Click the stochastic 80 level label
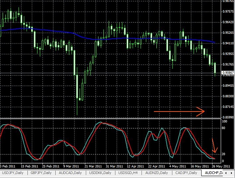This screenshot has width=235, height=178. [223, 128]
